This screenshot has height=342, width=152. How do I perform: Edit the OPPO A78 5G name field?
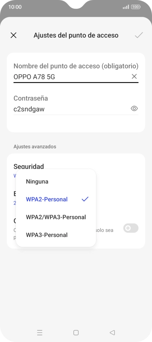click(x=72, y=77)
